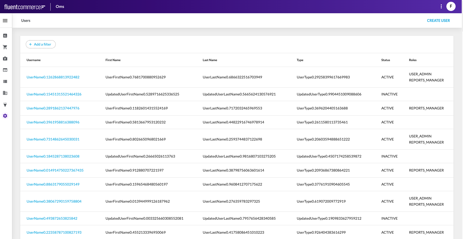Screen dimensions: 463x239
Task: Click the fulfilment briefcase icon in sidebar
Action: (5, 58)
